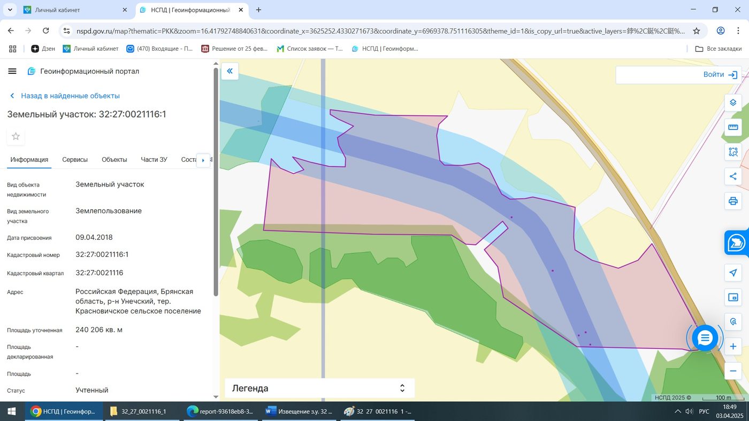
Task: Open the map layers panel icon
Action: (733, 103)
